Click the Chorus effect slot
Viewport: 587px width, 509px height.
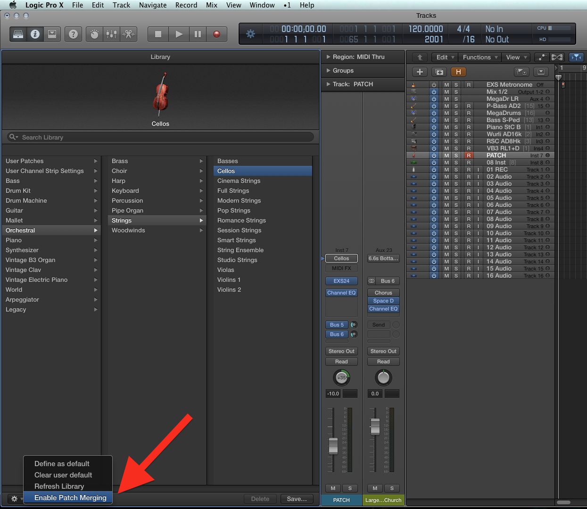point(383,293)
